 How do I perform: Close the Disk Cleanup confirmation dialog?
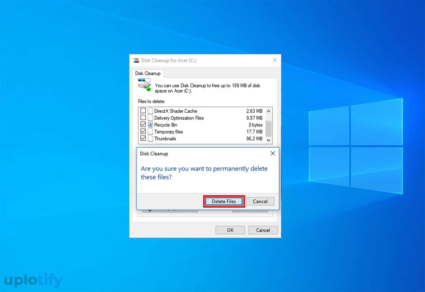click(x=273, y=153)
